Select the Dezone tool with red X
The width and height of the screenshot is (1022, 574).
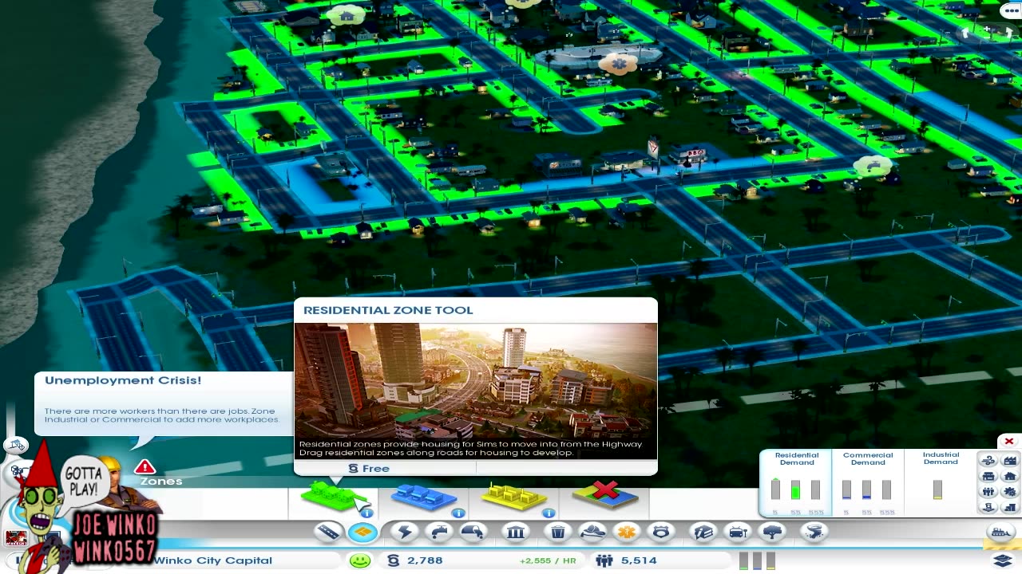click(x=605, y=494)
